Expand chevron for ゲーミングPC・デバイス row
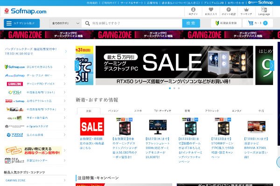 click(65, 84)
